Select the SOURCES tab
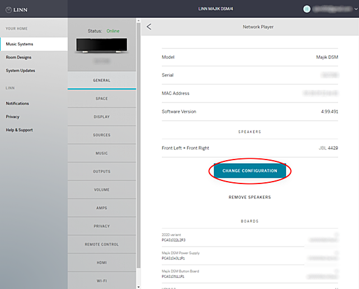The image size is (359, 289). pos(102,135)
